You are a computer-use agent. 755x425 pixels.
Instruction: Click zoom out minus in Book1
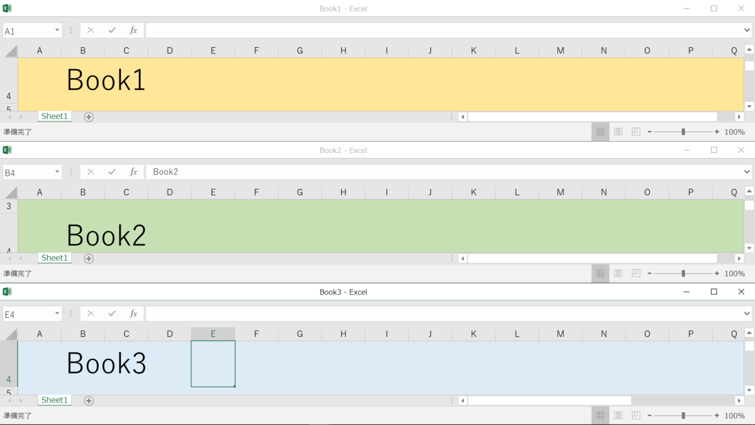650,132
